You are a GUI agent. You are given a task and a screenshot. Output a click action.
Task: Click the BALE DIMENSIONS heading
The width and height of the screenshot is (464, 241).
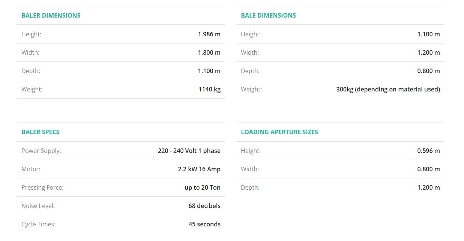268,15
